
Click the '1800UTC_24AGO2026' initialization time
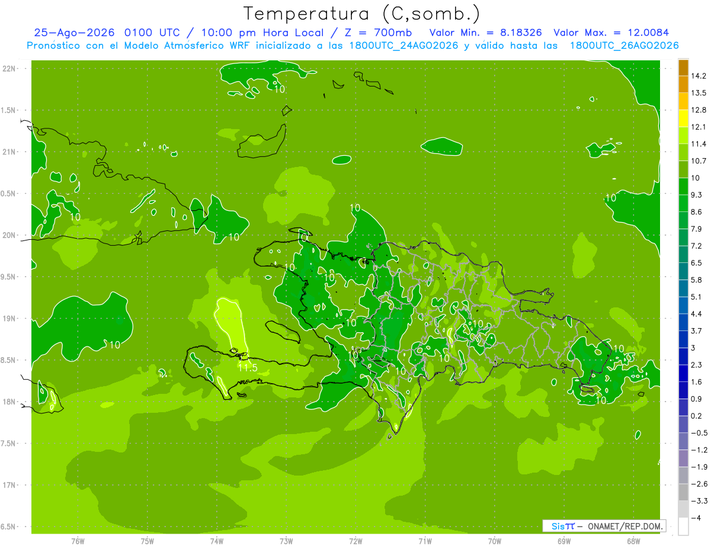tap(405, 46)
